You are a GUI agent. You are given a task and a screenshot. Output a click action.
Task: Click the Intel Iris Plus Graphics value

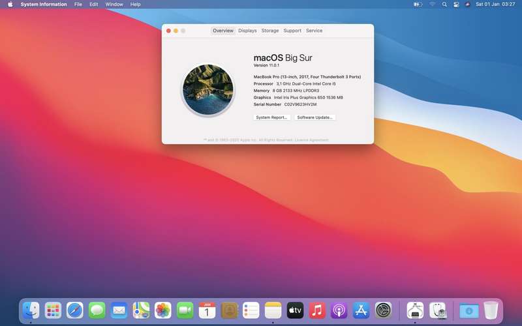point(308,97)
